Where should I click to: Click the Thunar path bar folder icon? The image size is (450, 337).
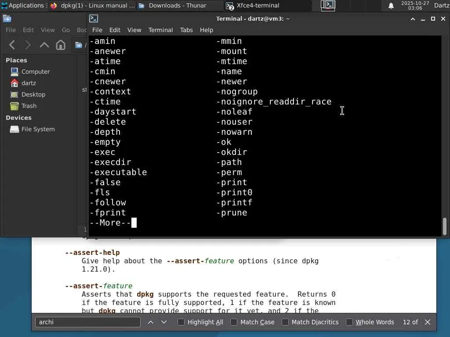coord(79,45)
